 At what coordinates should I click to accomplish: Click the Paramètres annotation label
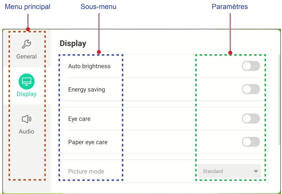pyautogui.click(x=230, y=7)
